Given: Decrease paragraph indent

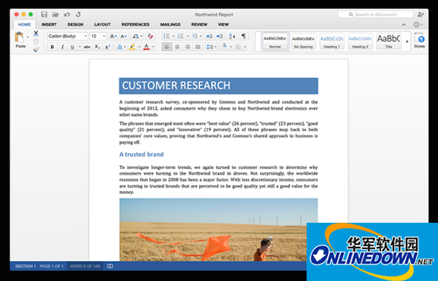Looking at the screenshot, I should 210,36.
